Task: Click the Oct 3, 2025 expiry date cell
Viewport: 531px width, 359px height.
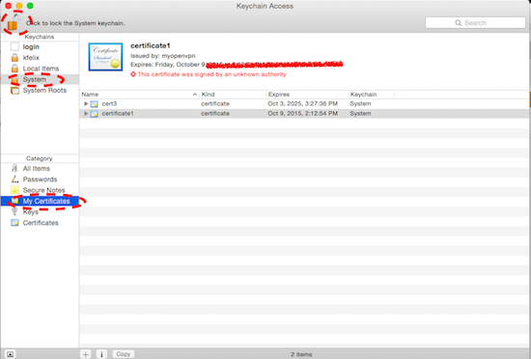Action: (x=303, y=103)
